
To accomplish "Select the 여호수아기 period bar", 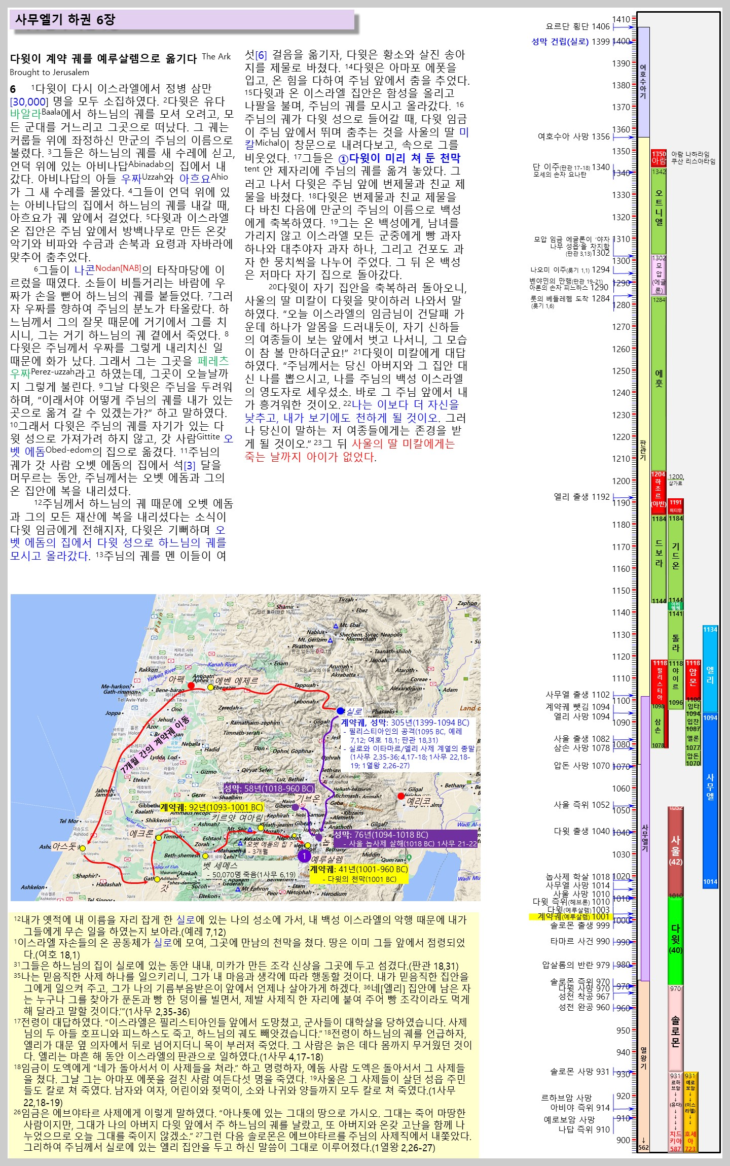I will (x=643, y=82).
